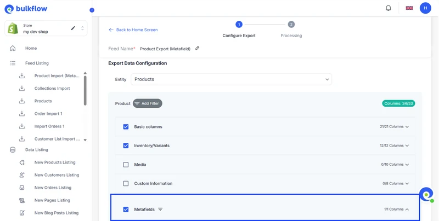Click the Feed Listing list icon
Image resolution: width=439 pixels, height=221 pixels.
tap(13, 63)
